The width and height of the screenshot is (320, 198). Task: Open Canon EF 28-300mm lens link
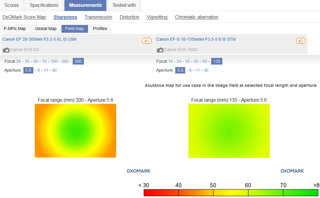tap(40, 39)
